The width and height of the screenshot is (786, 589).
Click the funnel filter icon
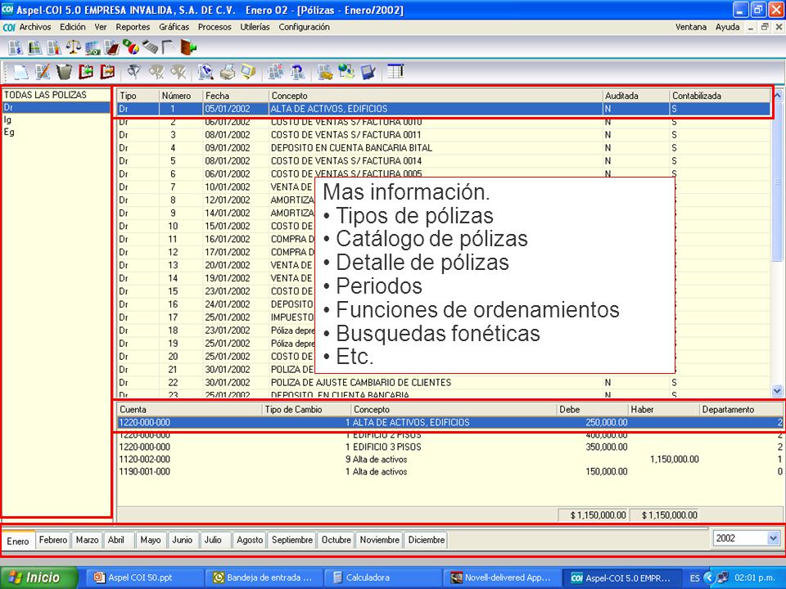pyautogui.click(x=133, y=72)
